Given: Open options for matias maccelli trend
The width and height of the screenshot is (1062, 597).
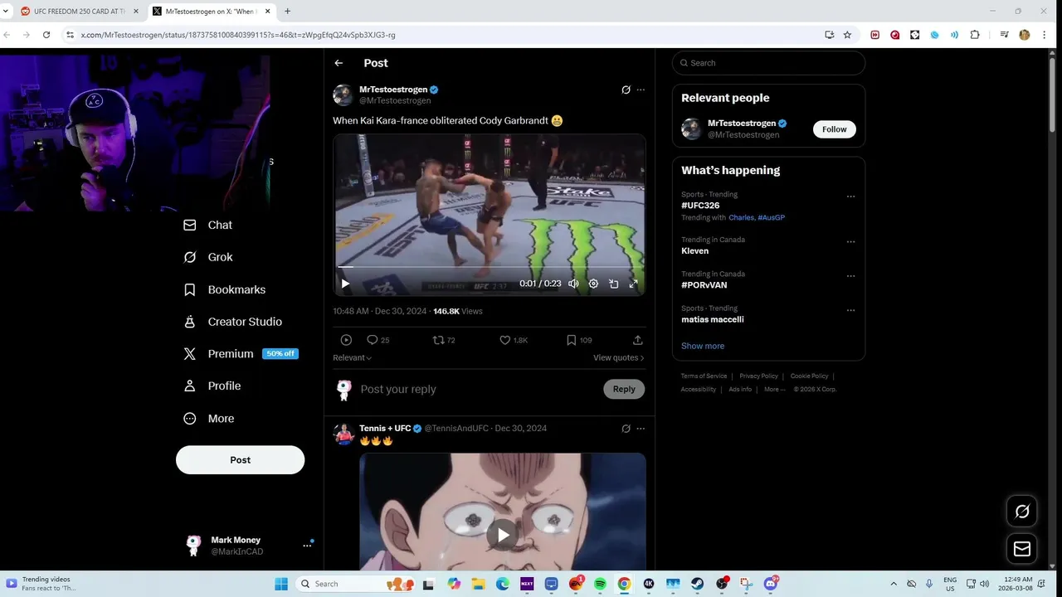Looking at the screenshot, I should (x=850, y=310).
